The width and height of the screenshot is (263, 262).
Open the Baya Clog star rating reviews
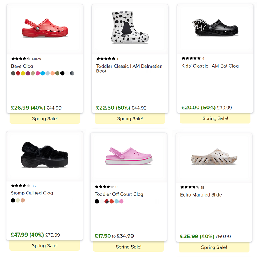tap(21, 59)
